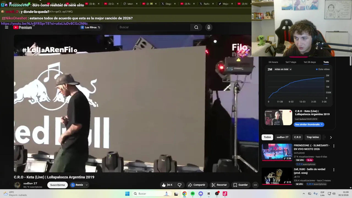Show hidden system tray icons
Image resolution: width=352 pixels, height=198 pixels.
(304, 194)
